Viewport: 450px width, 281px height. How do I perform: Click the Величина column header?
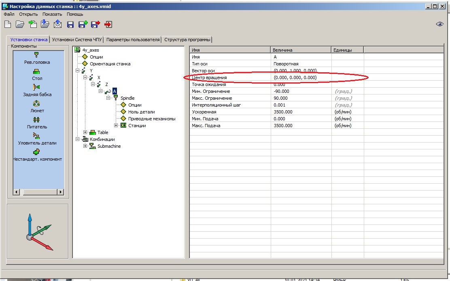pyautogui.click(x=301, y=50)
